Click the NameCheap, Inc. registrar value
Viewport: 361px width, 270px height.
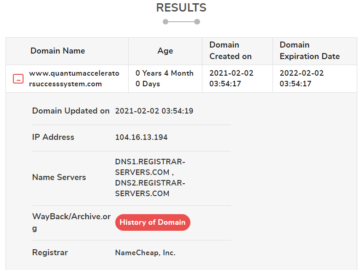click(x=145, y=253)
